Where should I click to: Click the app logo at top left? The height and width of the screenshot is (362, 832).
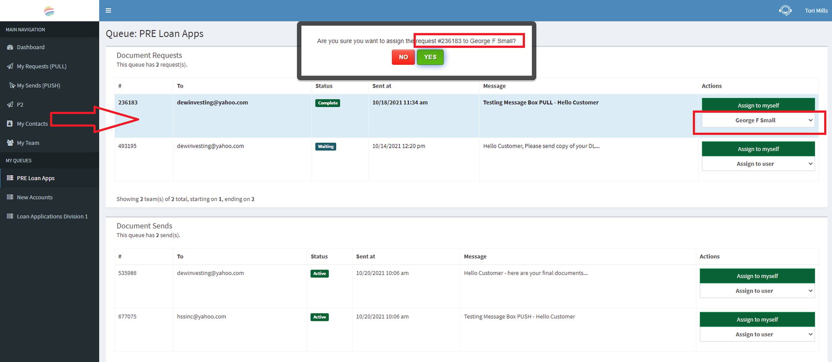coord(49,11)
